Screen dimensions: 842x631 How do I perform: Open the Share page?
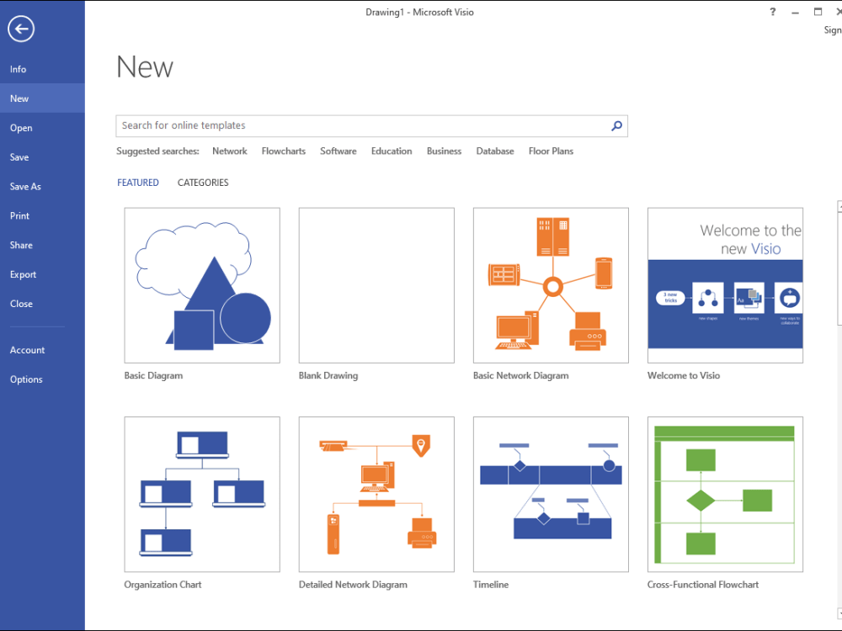point(42,245)
